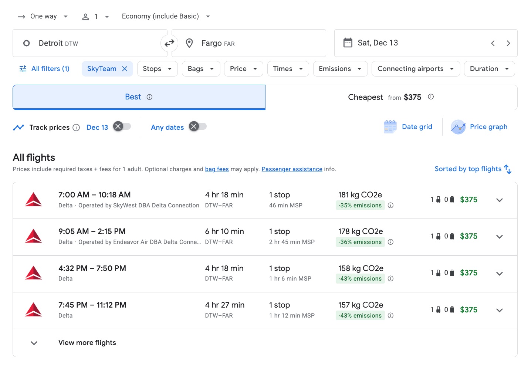Click the swap origin and destination arrows

(169, 43)
